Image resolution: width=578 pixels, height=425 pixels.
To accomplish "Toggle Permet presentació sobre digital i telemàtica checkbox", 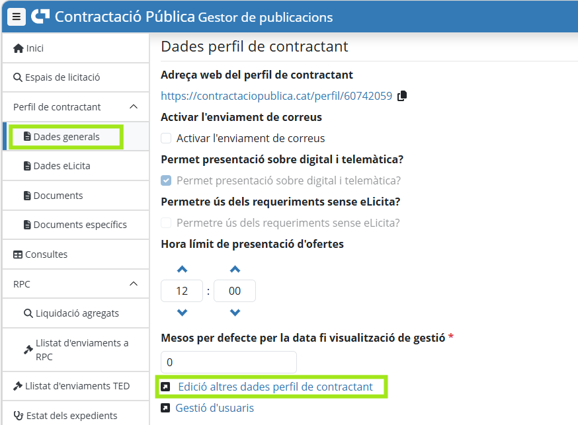I will 166,181.
